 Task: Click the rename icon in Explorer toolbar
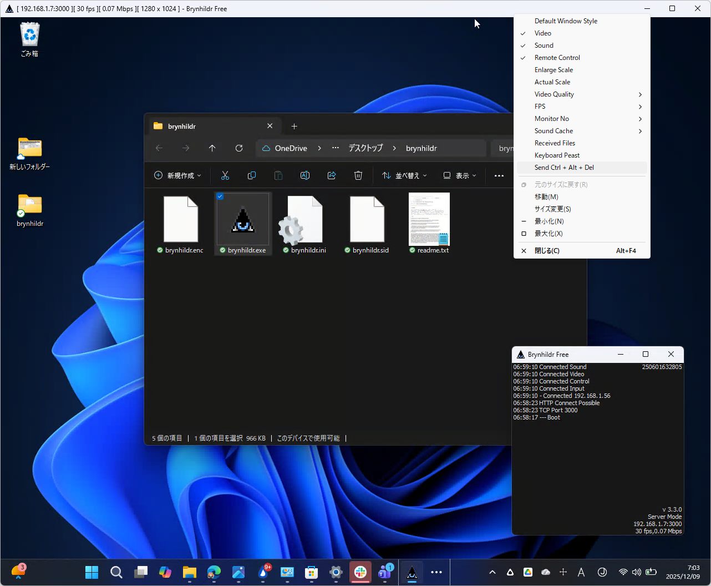(305, 175)
